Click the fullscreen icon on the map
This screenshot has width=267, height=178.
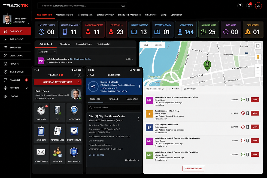coord(258,46)
